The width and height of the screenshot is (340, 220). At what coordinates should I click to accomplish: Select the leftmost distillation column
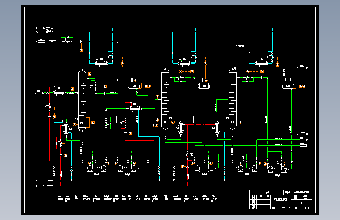pyautogui.click(x=82, y=101)
